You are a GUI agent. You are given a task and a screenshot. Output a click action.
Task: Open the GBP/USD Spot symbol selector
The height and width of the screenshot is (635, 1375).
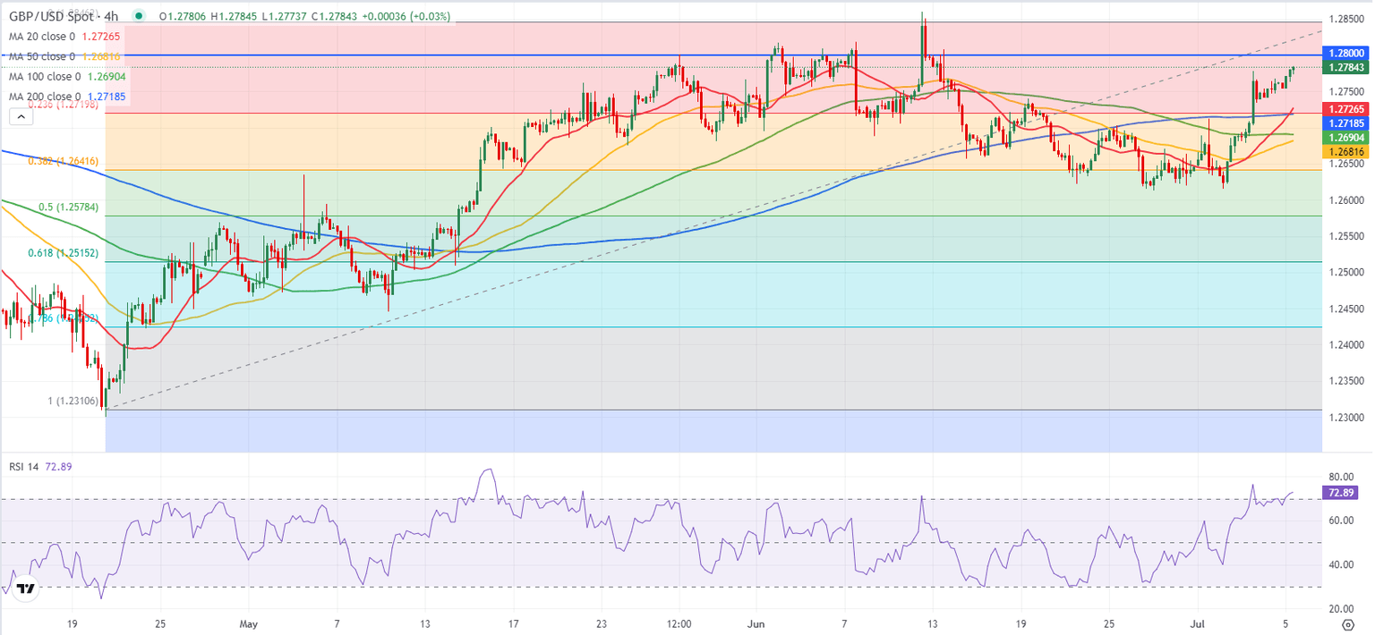click(x=54, y=16)
